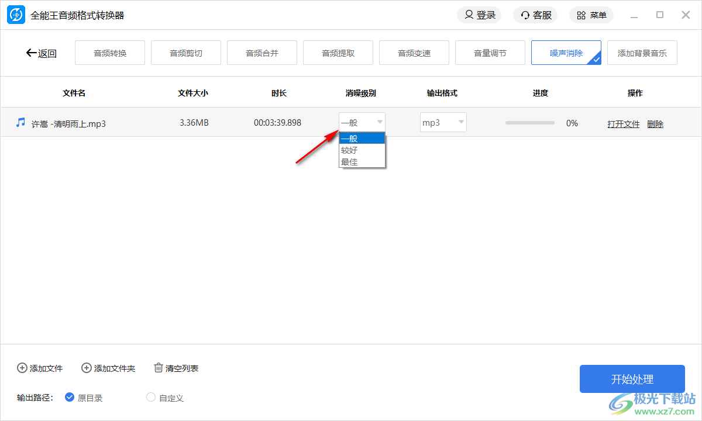This screenshot has height=421, width=702.
Task: Click the back arrow 返回
Action: coord(41,53)
